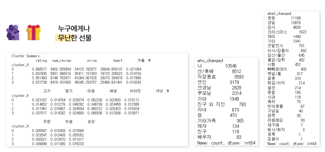
Task: Click the '친구 외 지인' row label
Action: coord(211,104)
